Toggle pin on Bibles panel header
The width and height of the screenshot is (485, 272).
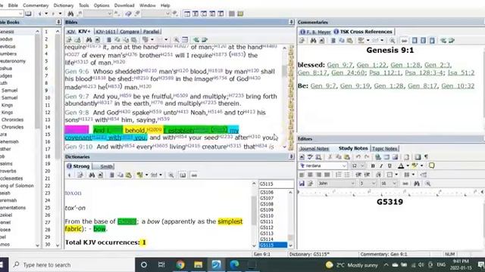291,22
